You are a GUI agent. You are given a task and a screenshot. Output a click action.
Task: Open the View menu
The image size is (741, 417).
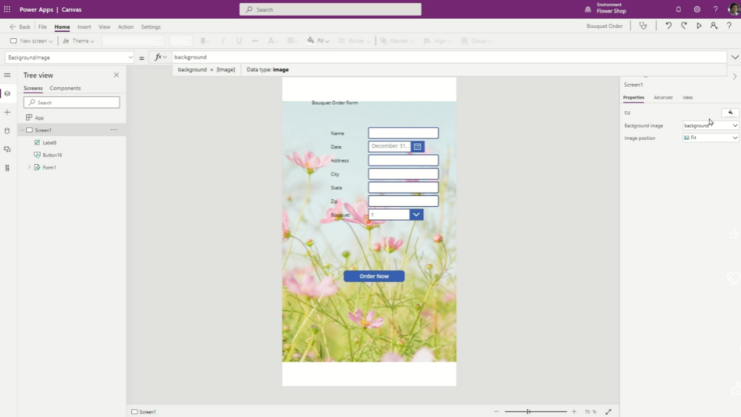pyautogui.click(x=104, y=27)
